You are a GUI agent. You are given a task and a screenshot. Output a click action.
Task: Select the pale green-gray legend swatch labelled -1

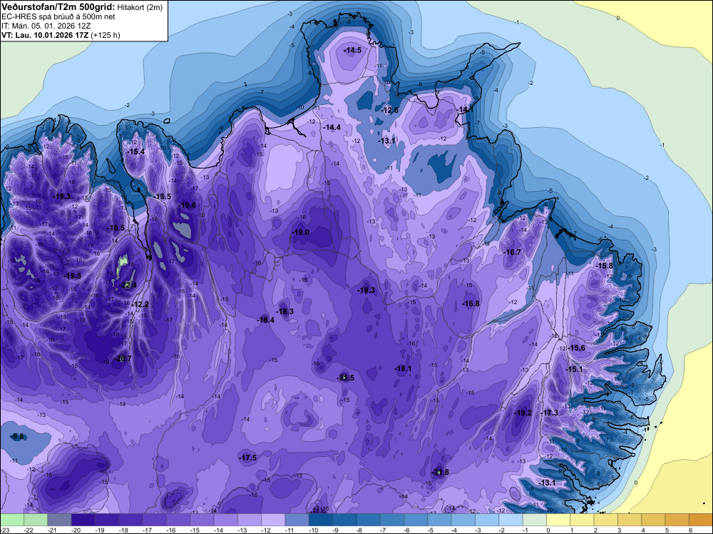click(534, 520)
